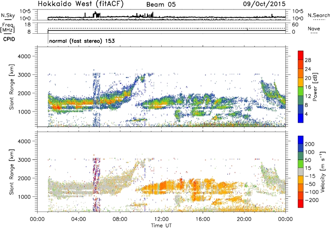The width and height of the screenshot is (330, 228).
Task: Click the '16:00' time tick label
Action: (x=203, y=219)
